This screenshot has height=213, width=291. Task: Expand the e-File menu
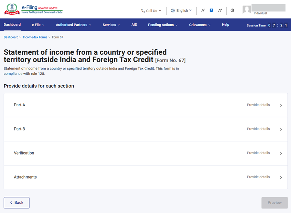38,25
